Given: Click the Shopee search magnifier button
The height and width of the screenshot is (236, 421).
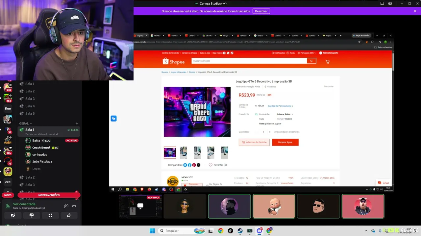Looking at the screenshot, I should [x=311, y=61].
